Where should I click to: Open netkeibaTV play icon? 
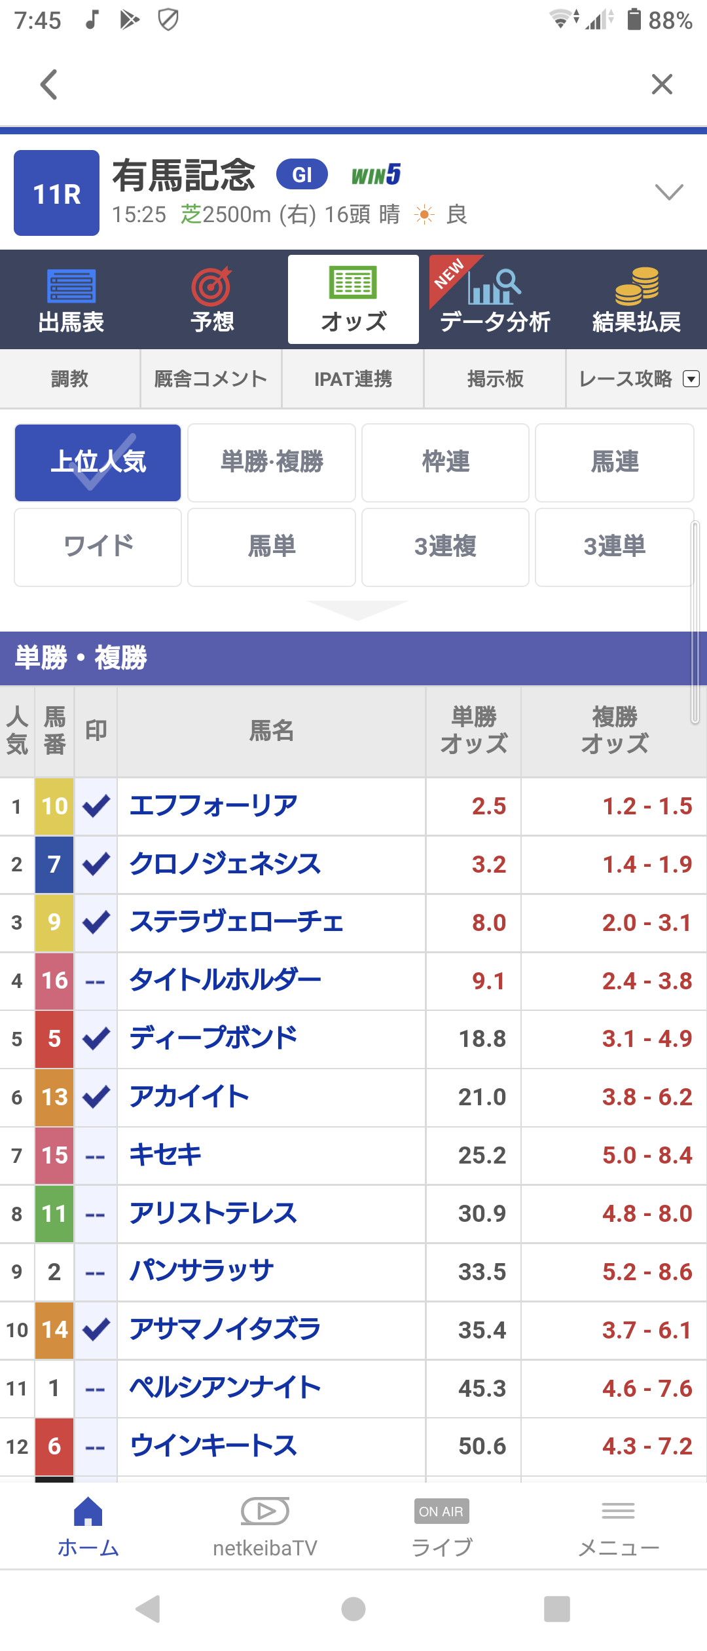[x=265, y=1511]
